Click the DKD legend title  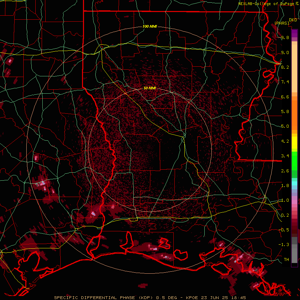click(293, 20)
